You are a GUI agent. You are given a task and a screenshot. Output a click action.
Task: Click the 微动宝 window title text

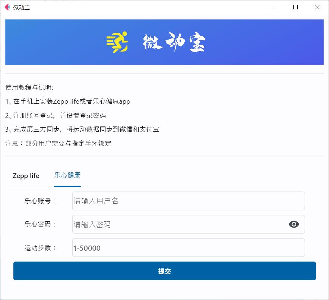tap(21, 7)
